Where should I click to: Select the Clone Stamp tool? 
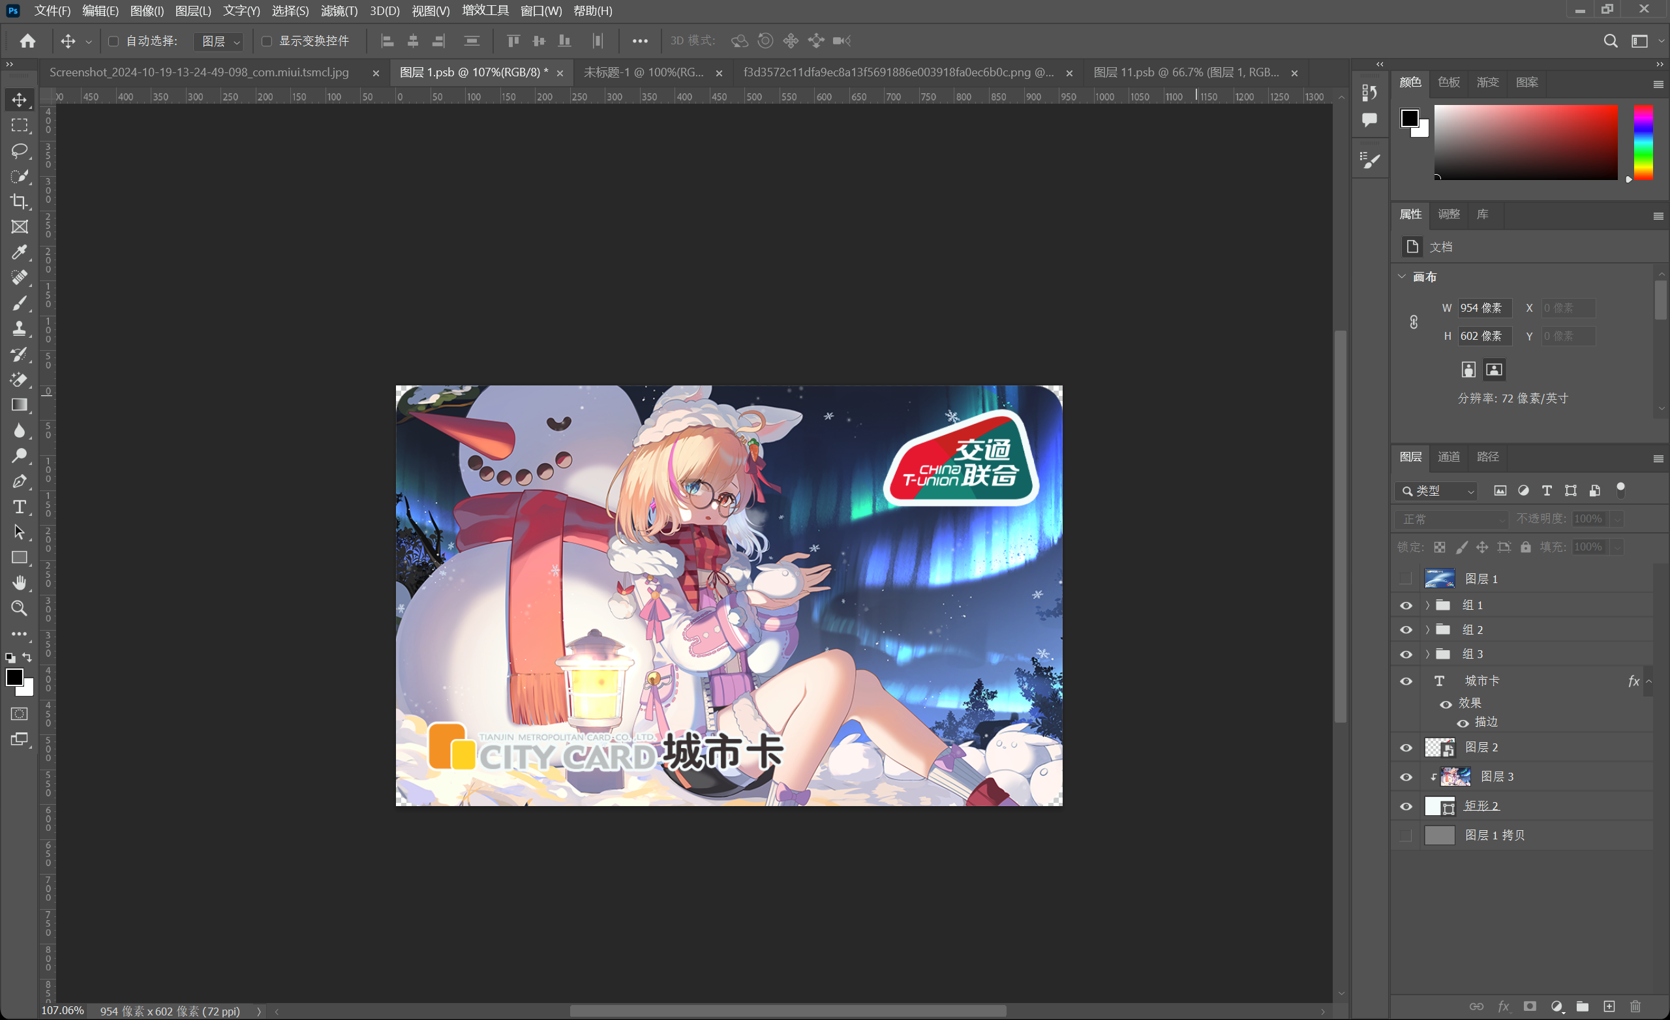point(19,329)
